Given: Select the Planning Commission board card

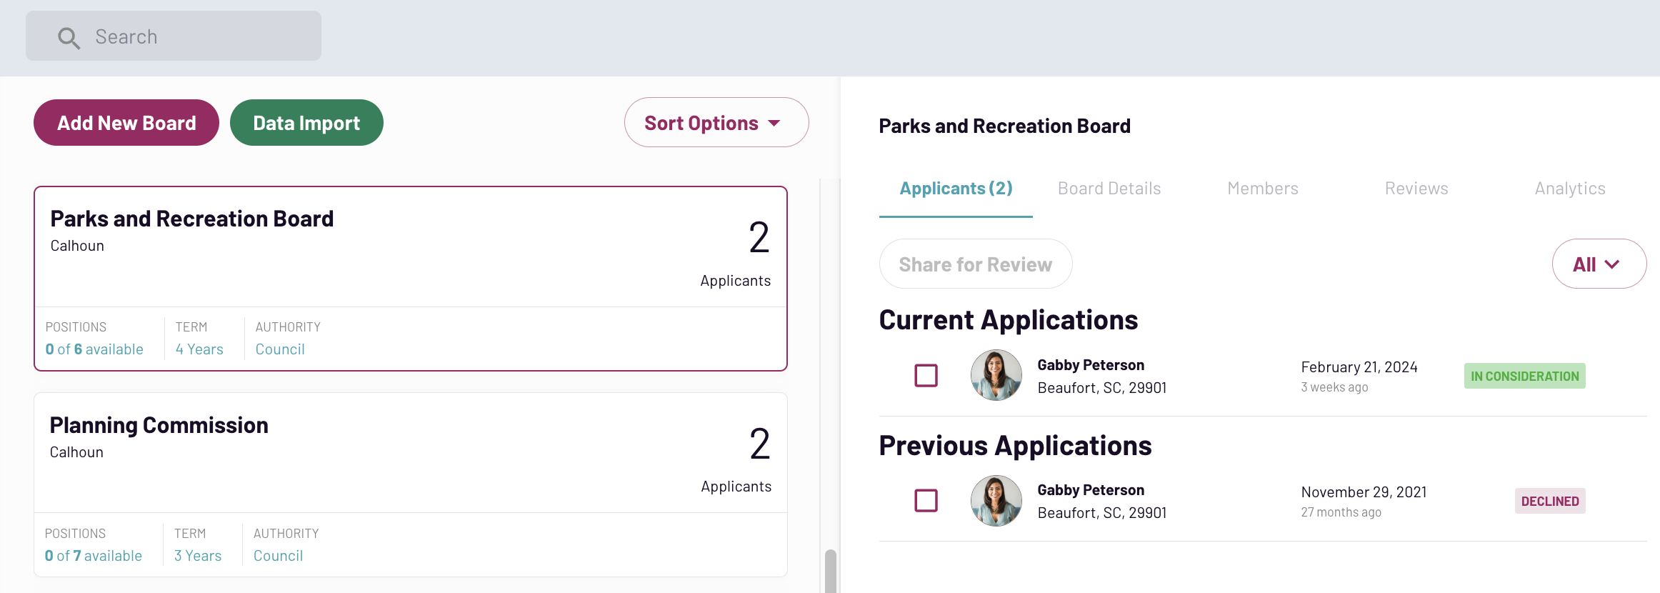Looking at the screenshot, I should point(410,457).
